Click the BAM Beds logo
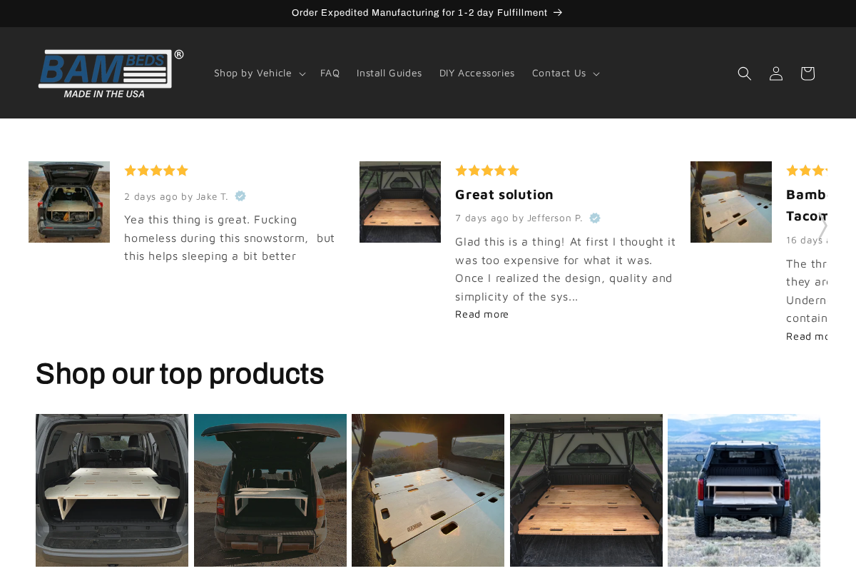 tap(110, 72)
